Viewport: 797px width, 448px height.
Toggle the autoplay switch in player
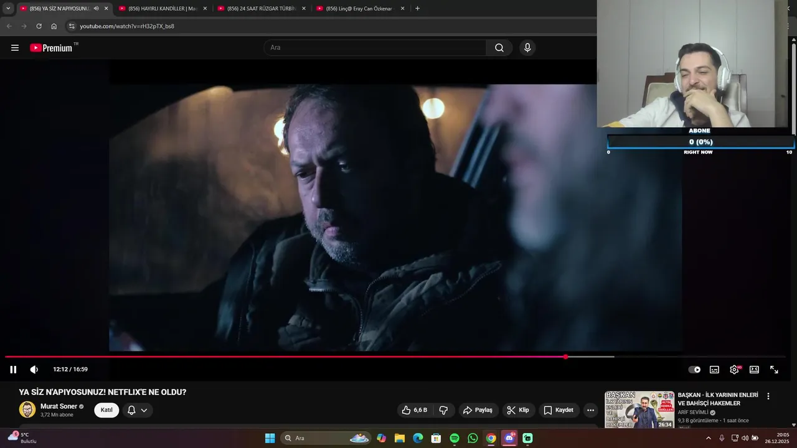694,370
